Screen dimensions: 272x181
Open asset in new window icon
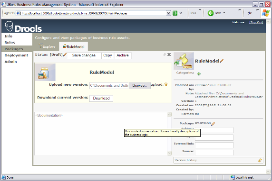click(x=165, y=54)
